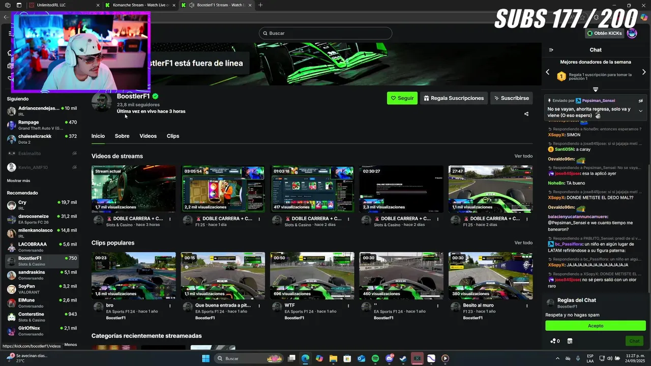Accept chat rules with Acepto
The width and height of the screenshot is (651, 366).
[596, 326]
